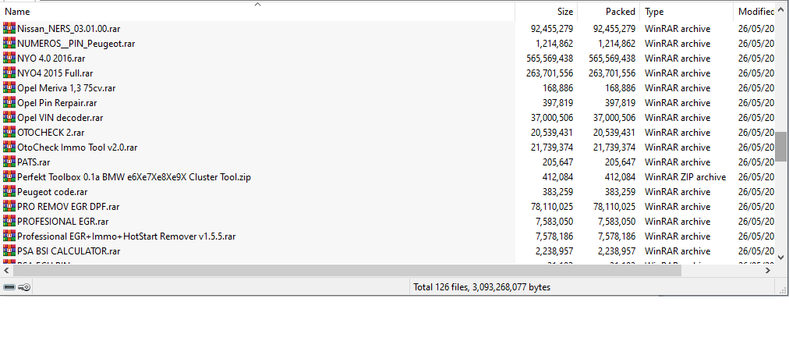The width and height of the screenshot is (789, 359).
Task: Click packed value 78,110,025
Action: 614,207
